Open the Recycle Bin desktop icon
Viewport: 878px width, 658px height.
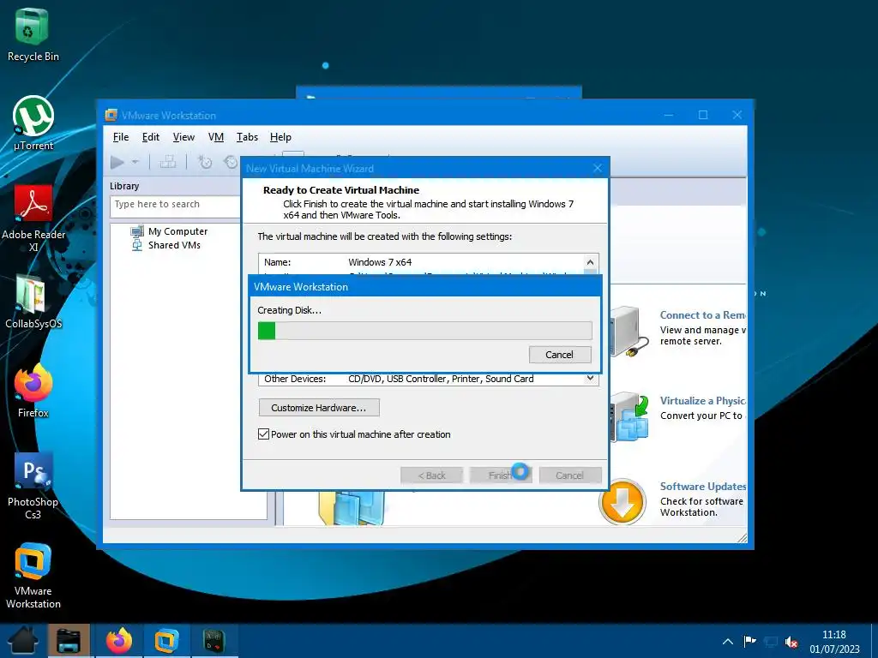point(33,34)
